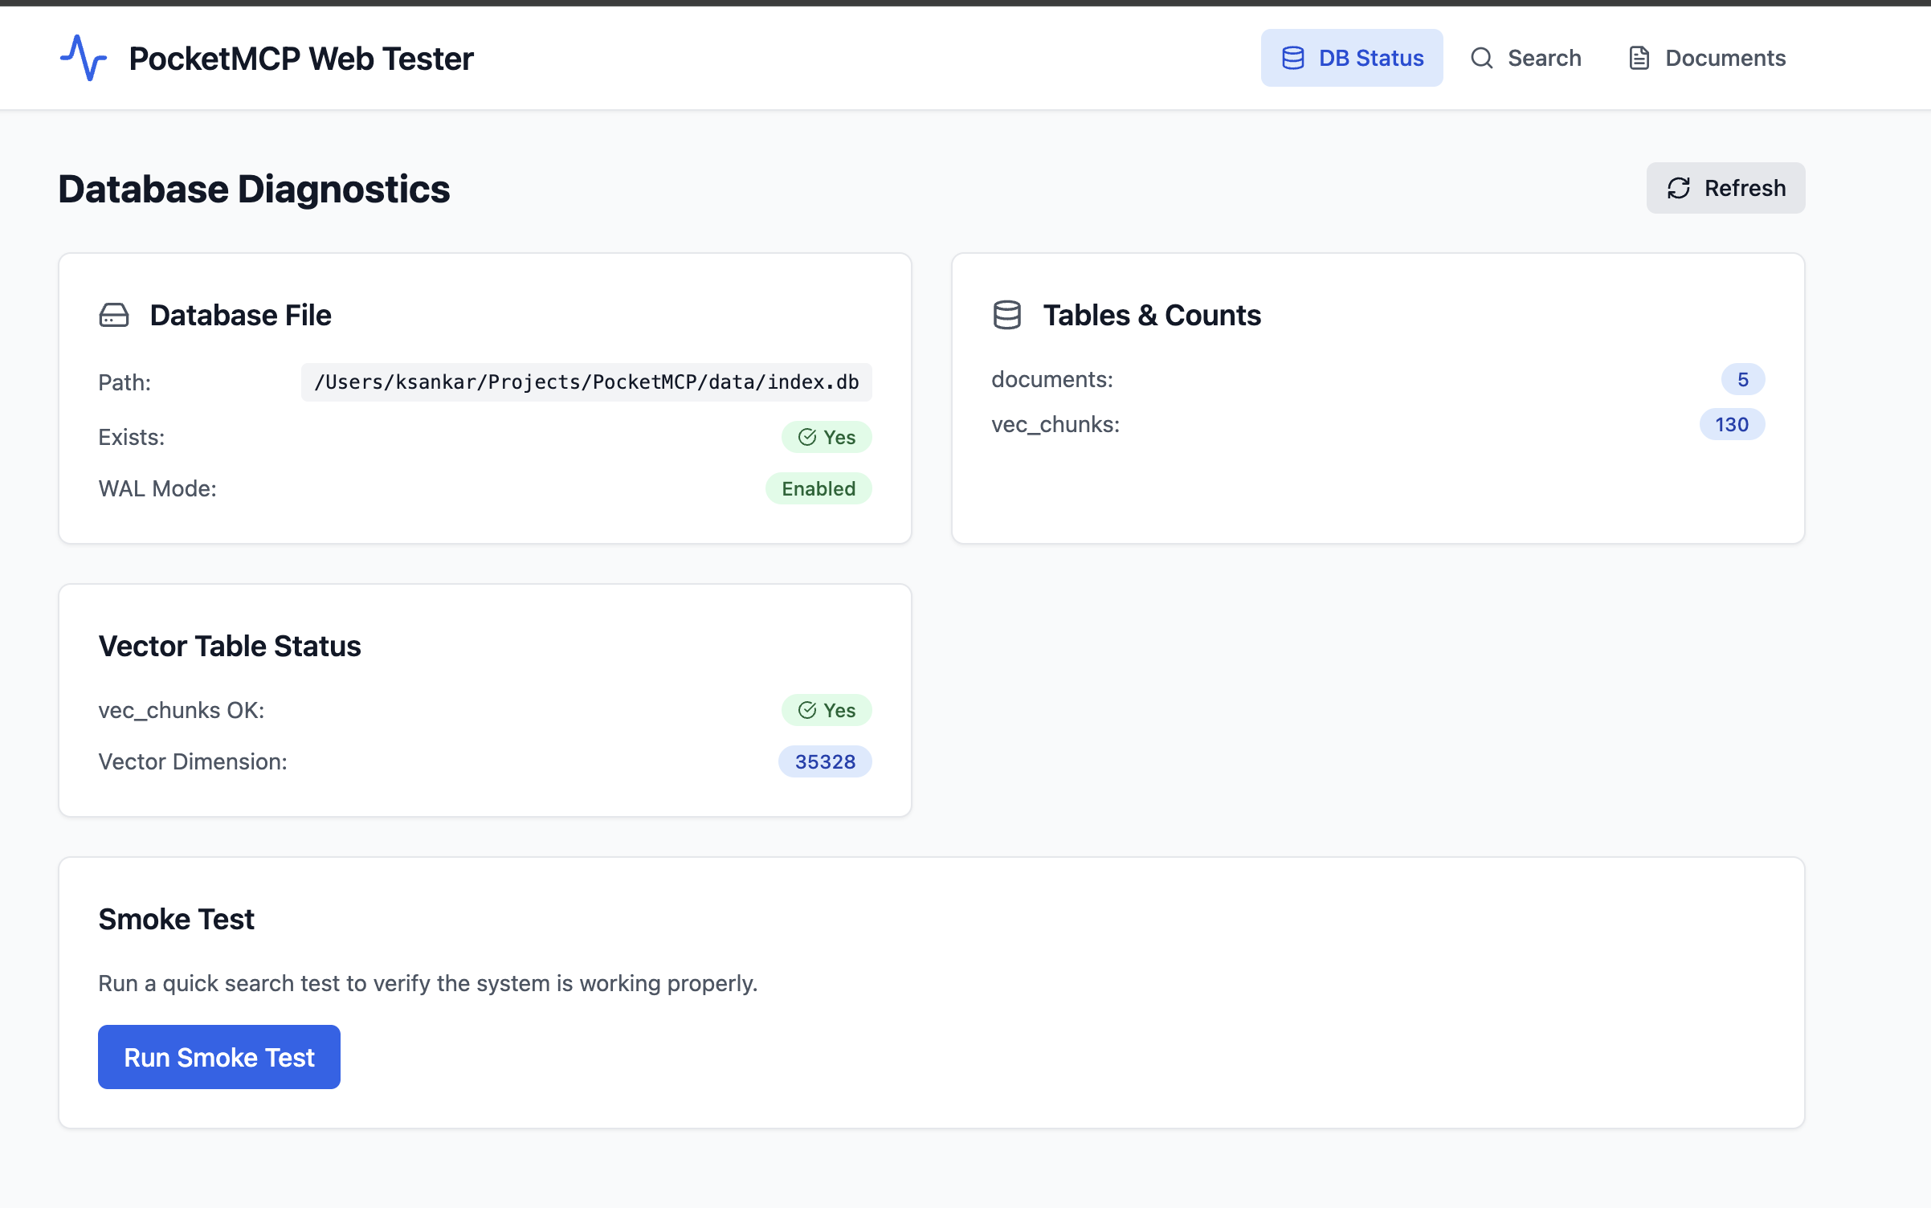
Task: Toggle the vec_chunks OK Yes status badge
Action: (826, 710)
